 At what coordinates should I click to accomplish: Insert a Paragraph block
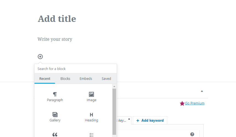click(x=55, y=97)
